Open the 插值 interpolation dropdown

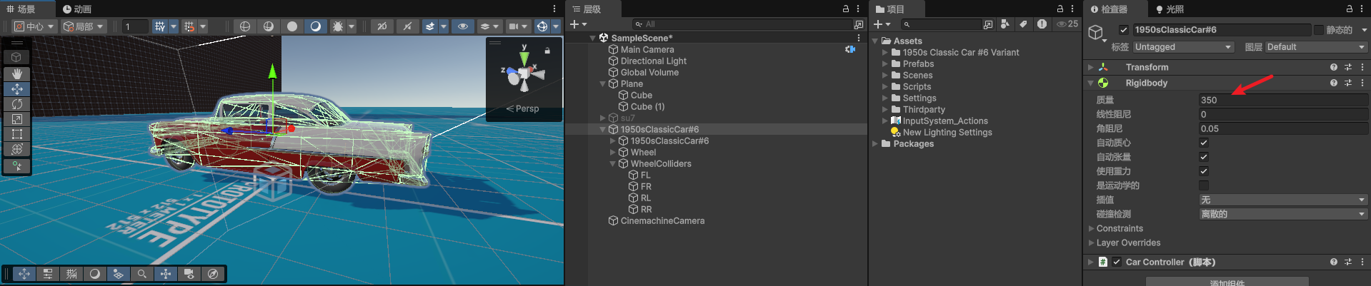pos(1283,200)
